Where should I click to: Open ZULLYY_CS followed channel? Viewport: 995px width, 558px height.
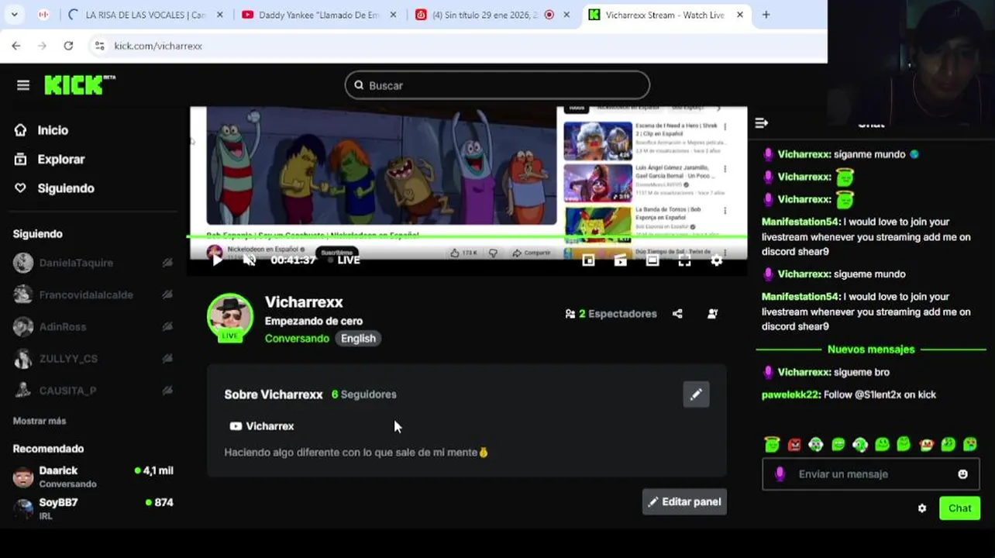pos(68,359)
